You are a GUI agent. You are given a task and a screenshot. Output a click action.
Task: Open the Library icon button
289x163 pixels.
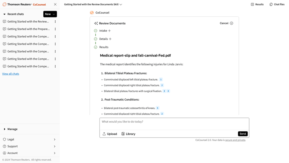[123, 134]
